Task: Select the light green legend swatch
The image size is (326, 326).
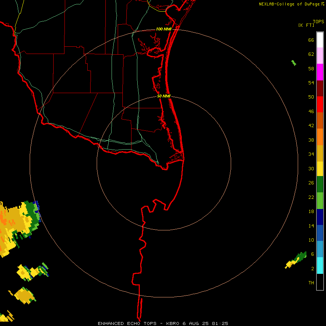Action: click(320, 201)
